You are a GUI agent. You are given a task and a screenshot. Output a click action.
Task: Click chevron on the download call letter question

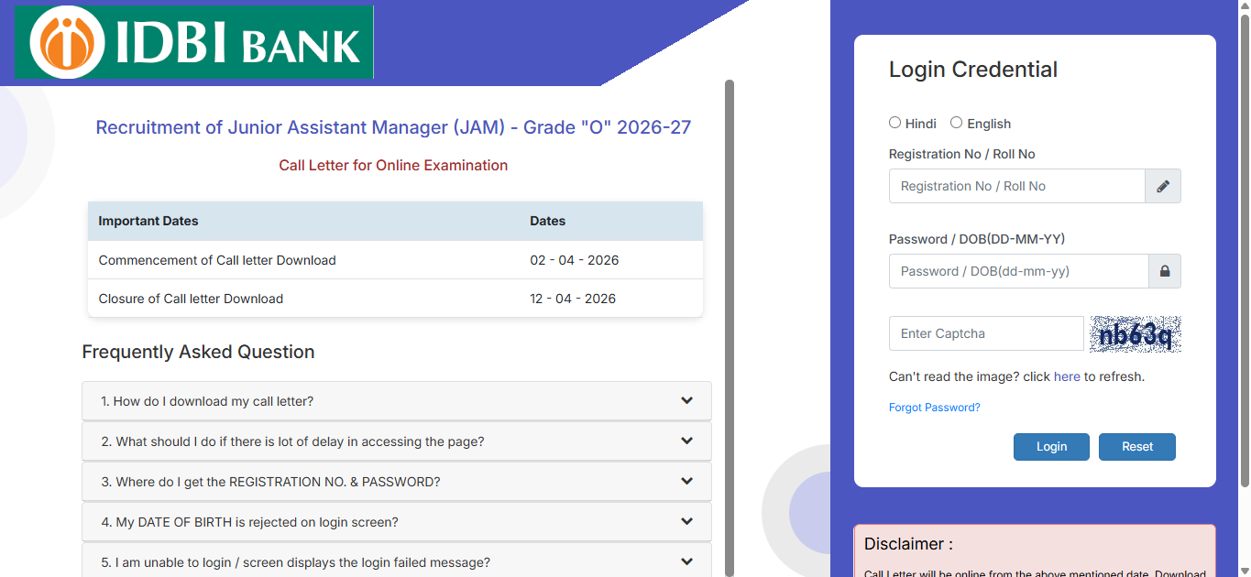pyautogui.click(x=687, y=401)
